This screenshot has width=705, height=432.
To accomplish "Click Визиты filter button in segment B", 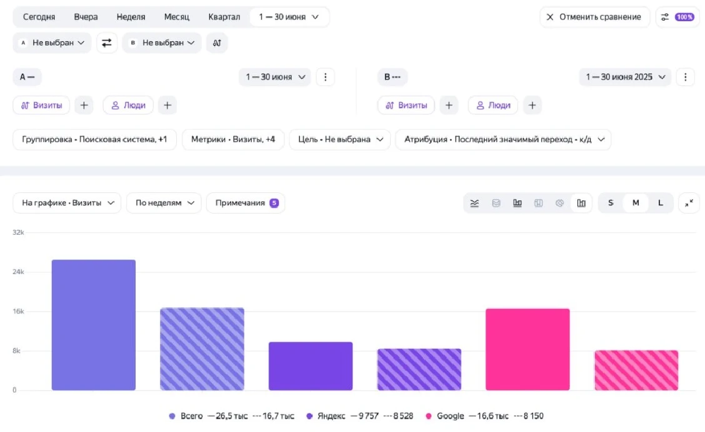I will 406,105.
